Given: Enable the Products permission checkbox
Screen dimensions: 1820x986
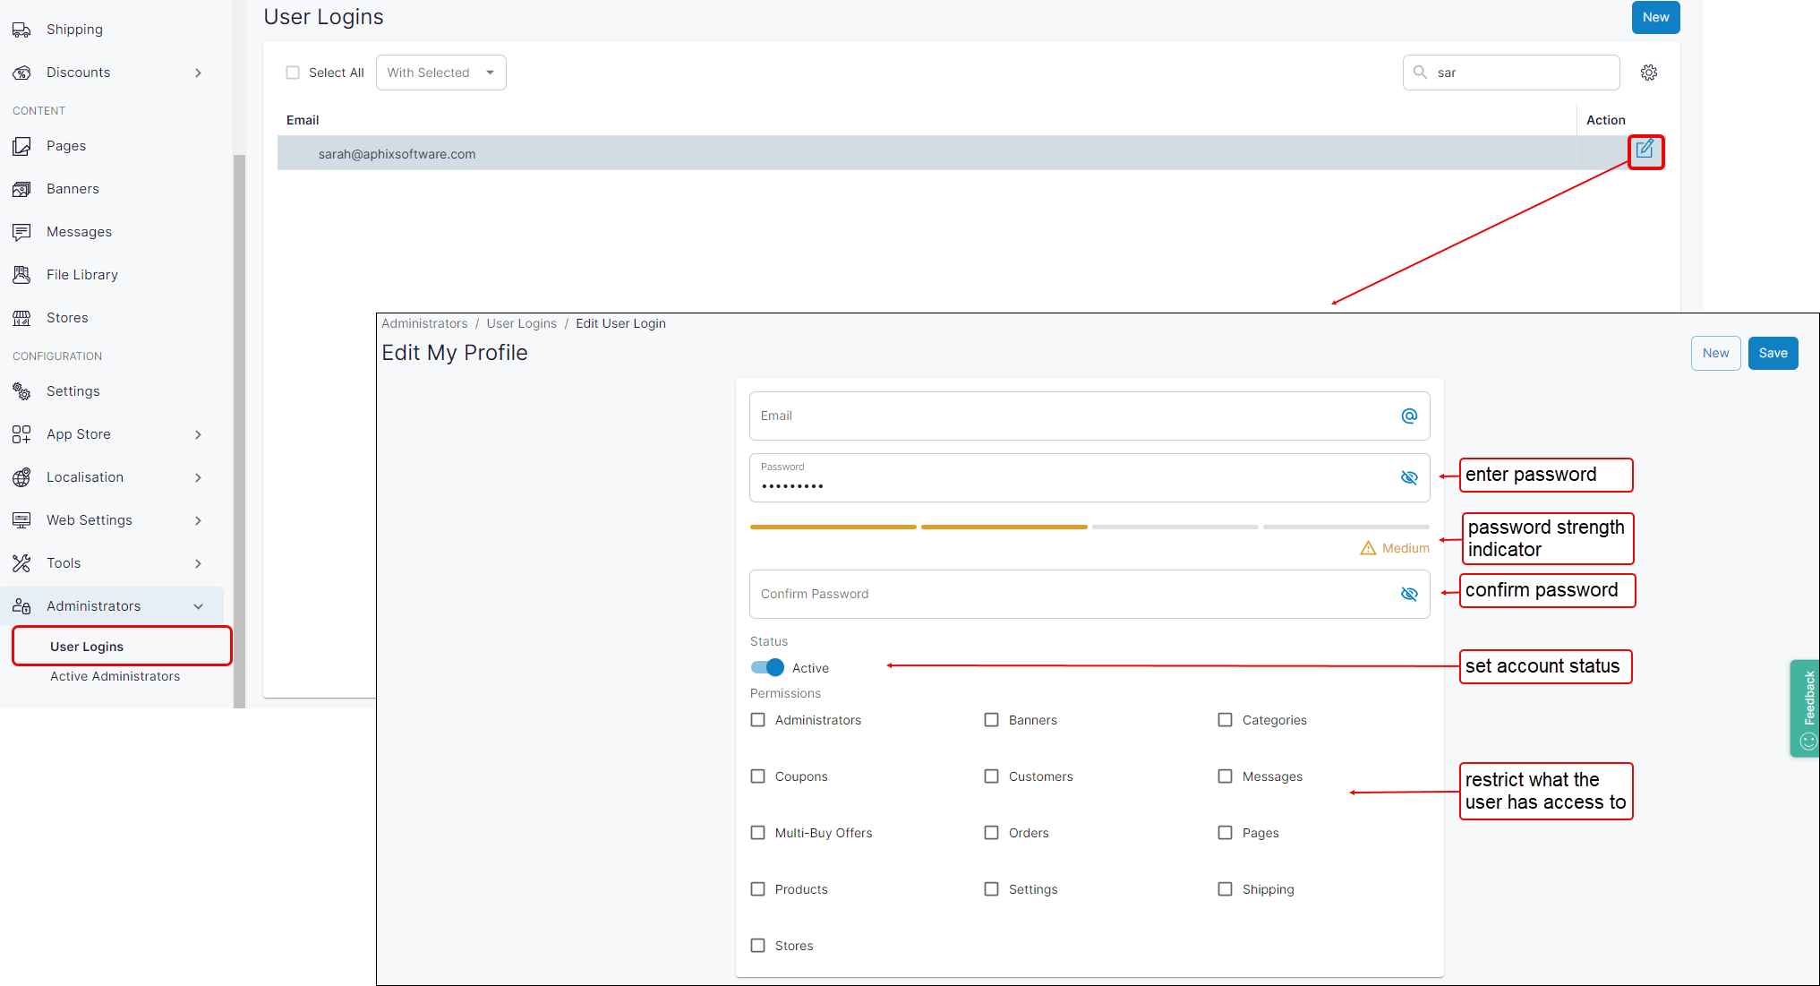Looking at the screenshot, I should point(757,889).
